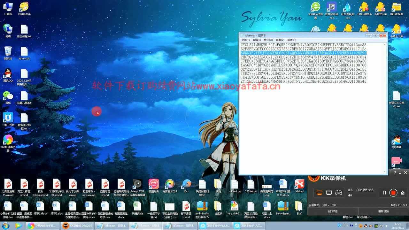Open the 店群蓝海词.exe desktop shortcut
The image size is (409, 230).
pos(332,10)
